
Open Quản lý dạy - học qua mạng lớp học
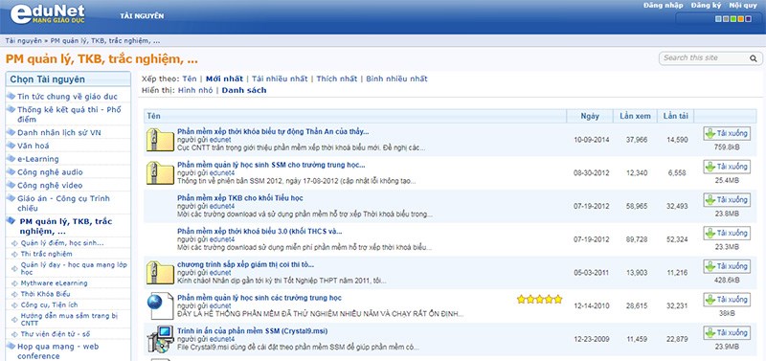point(74,268)
